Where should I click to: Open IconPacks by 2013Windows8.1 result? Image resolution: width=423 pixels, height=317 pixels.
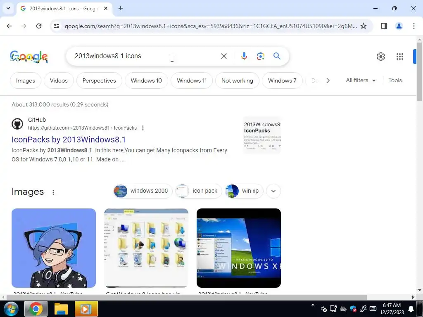(69, 140)
